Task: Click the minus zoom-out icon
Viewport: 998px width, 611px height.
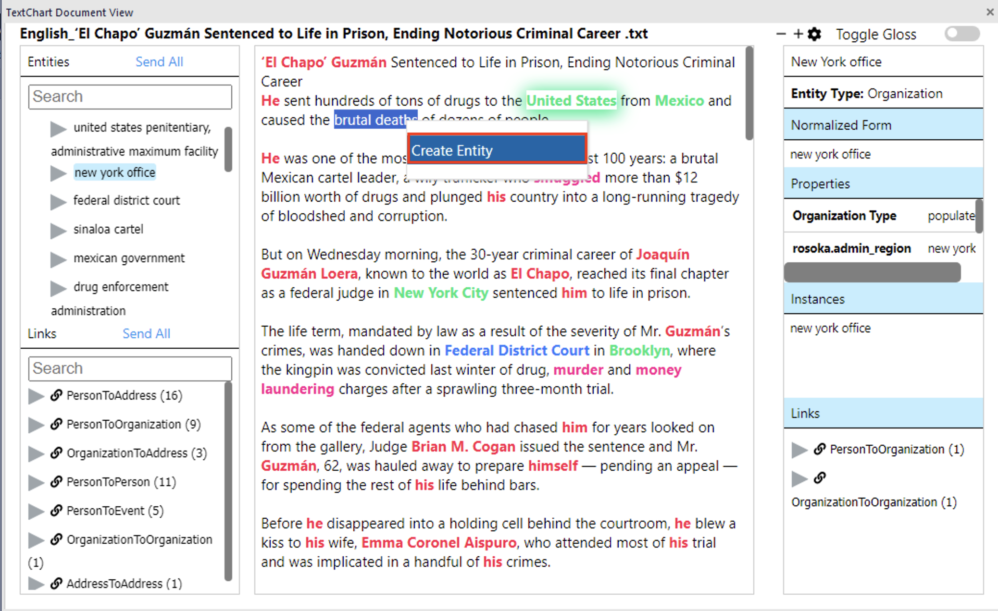Action: (781, 34)
